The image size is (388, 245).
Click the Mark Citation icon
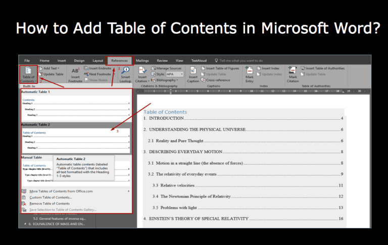pyautogui.click(x=293, y=70)
